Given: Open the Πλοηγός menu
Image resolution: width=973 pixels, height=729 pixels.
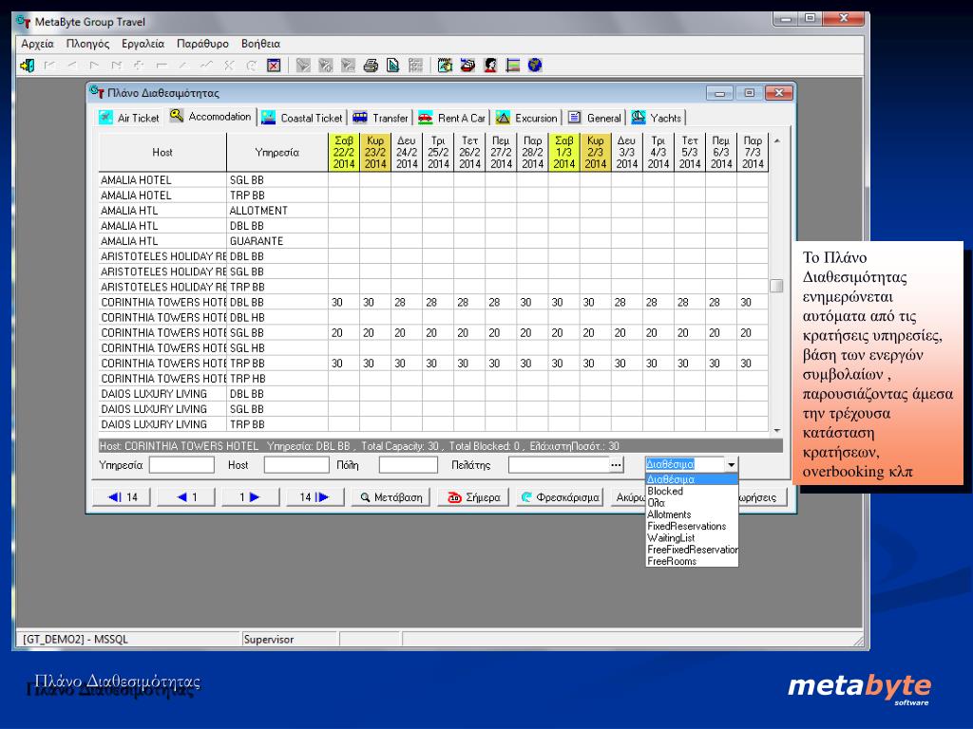Looking at the screenshot, I should (x=87, y=44).
